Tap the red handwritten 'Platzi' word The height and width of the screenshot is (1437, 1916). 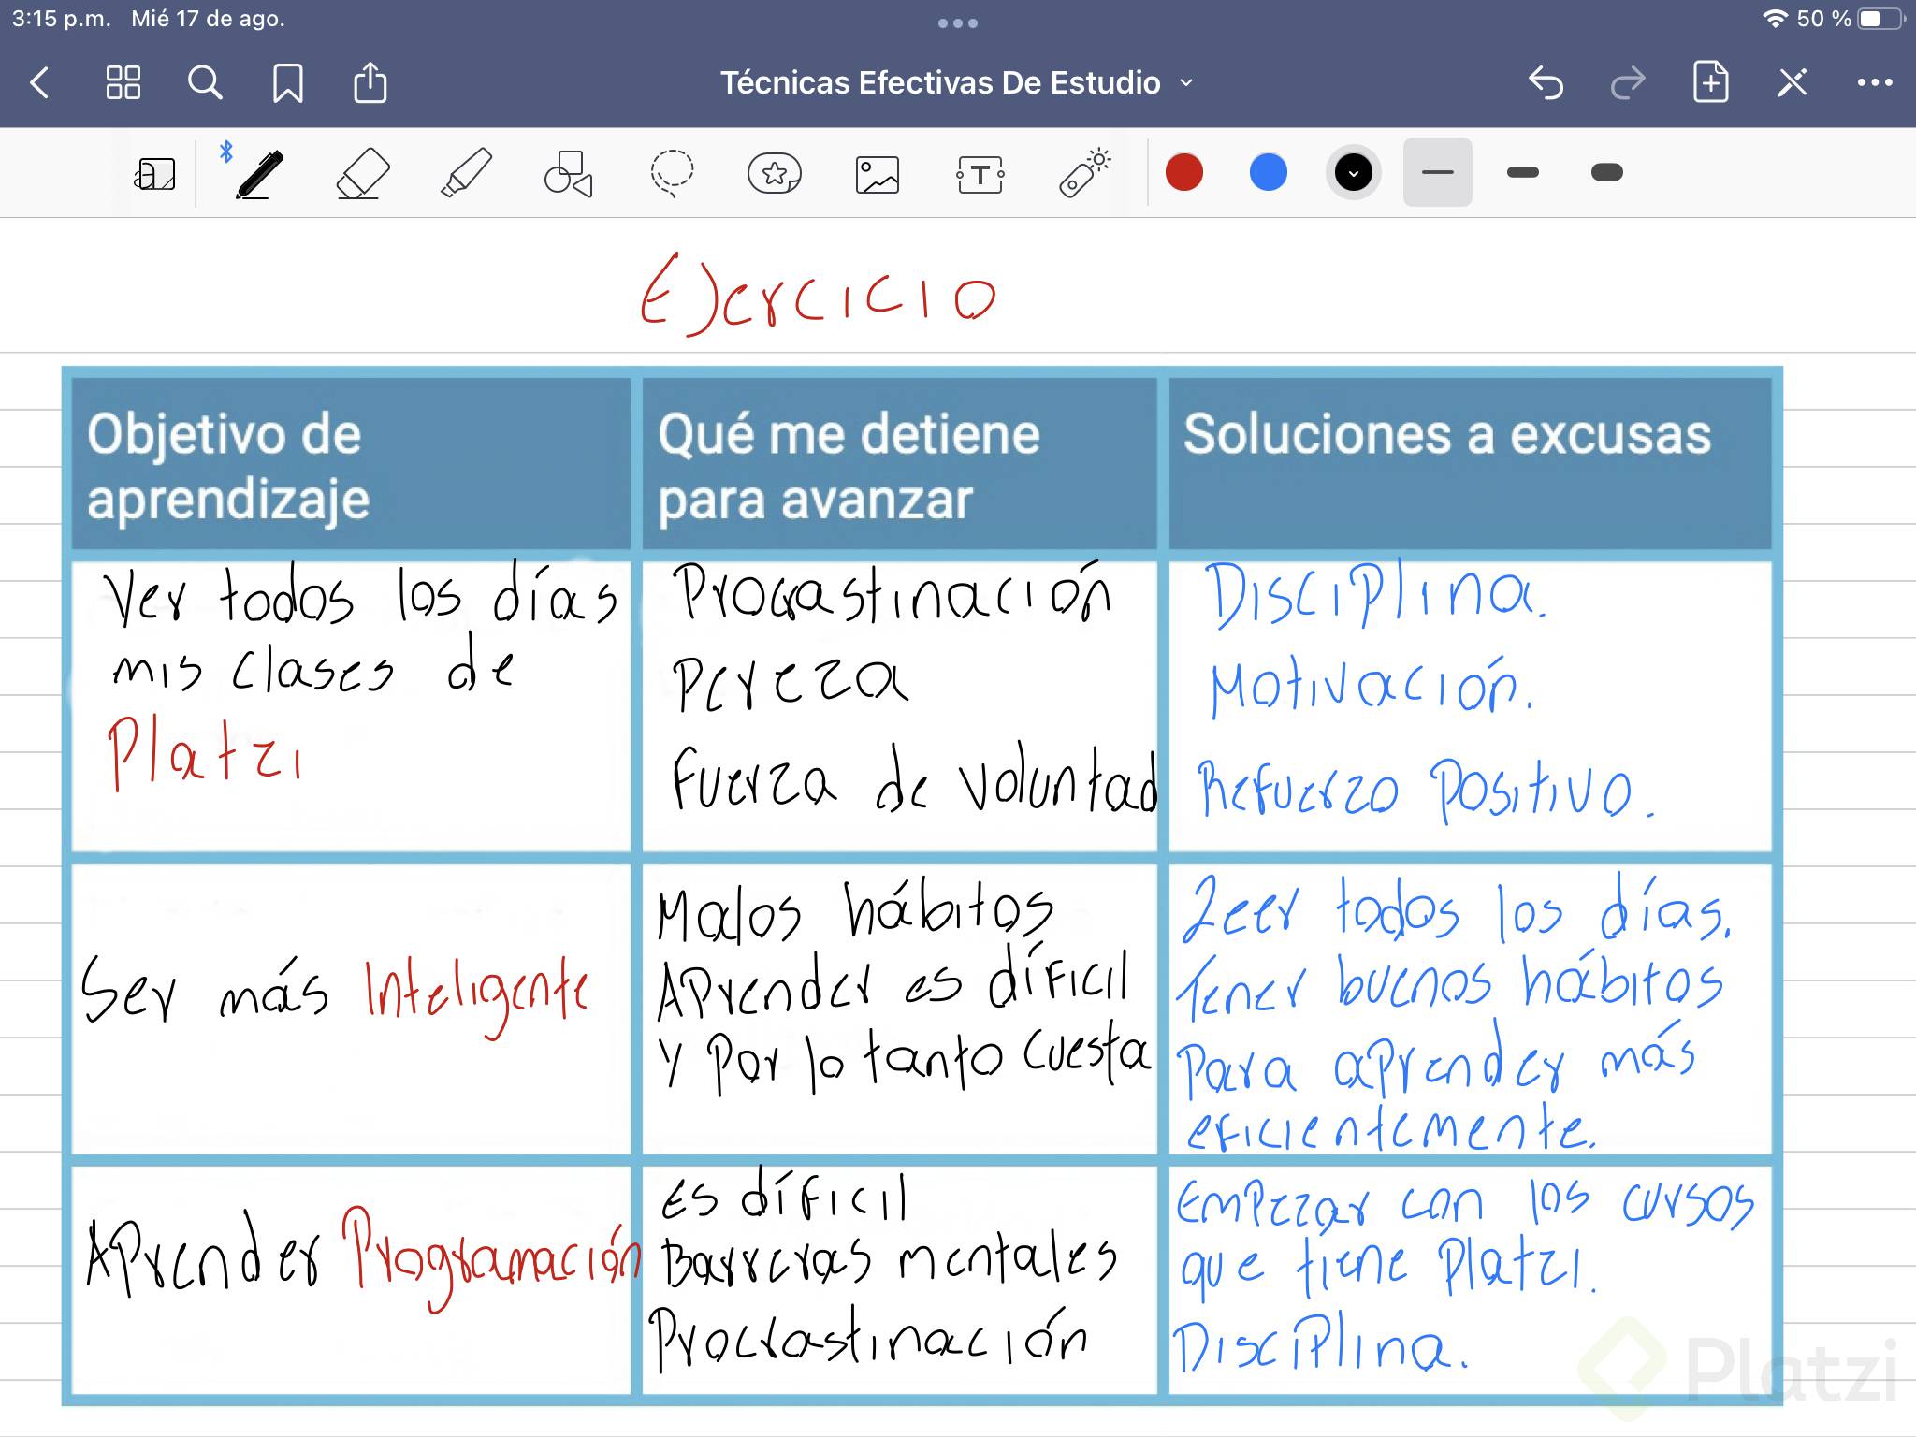pyautogui.click(x=204, y=754)
